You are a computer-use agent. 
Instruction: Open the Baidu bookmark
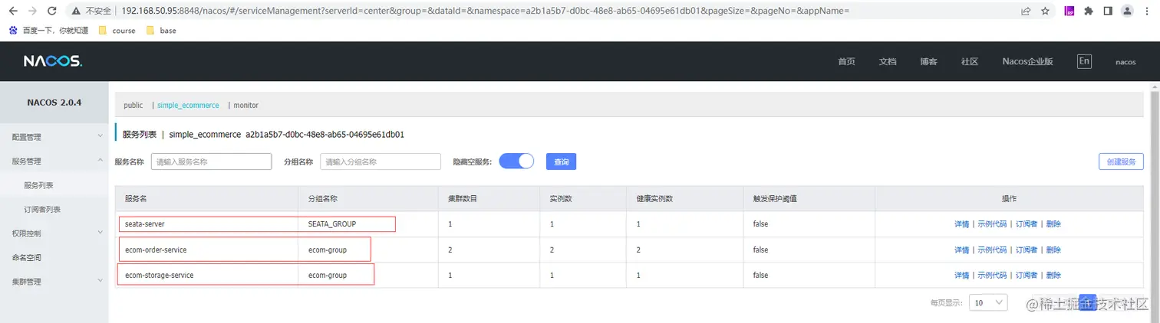[x=48, y=31]
